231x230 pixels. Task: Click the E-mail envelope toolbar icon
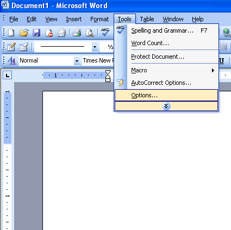pyautogui.click(x=61, y=33)
